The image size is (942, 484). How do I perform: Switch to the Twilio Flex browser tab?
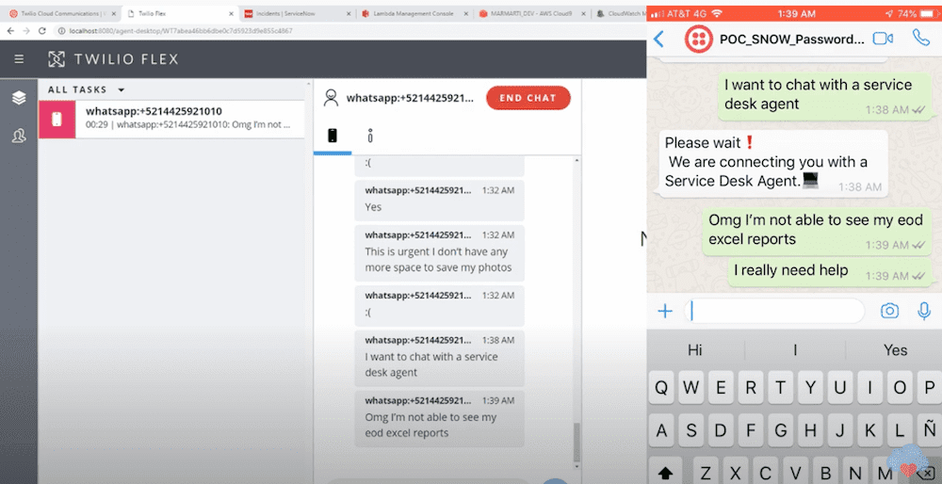180,13
